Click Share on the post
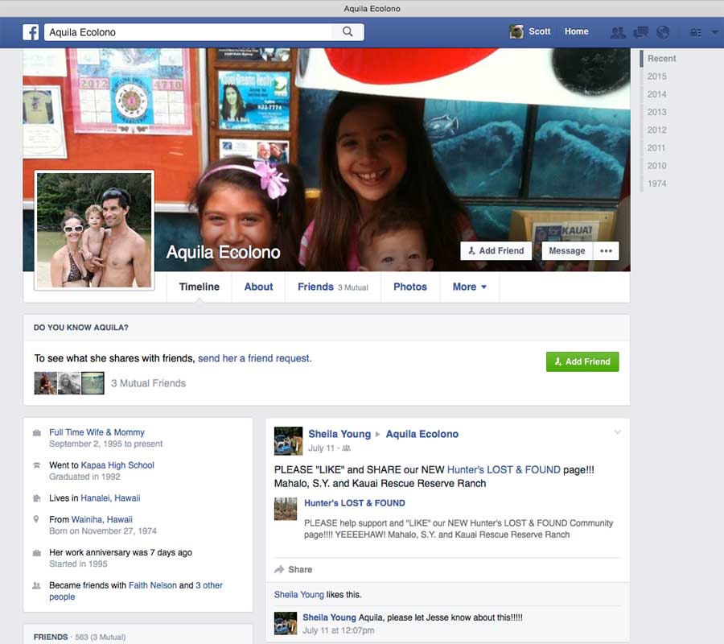Screen dimensions: 724x644 [x=294, y=570]
